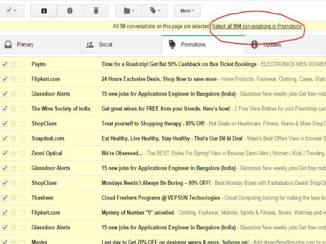Click the Primary tab inbox icon

(x=8, y=44)
